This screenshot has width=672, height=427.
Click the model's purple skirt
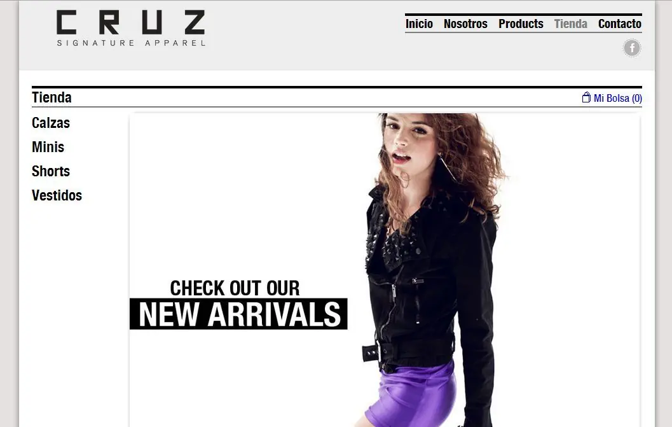tap(411, 395)
